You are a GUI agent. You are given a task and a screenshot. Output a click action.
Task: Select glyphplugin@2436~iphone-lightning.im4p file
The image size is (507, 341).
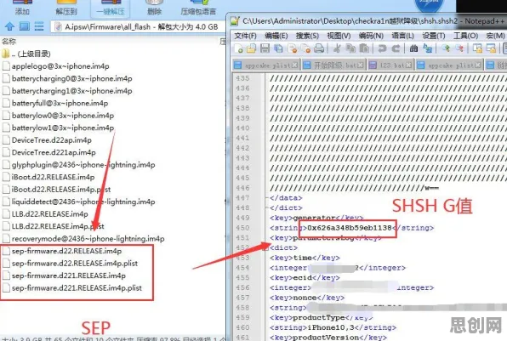(78, 165)
